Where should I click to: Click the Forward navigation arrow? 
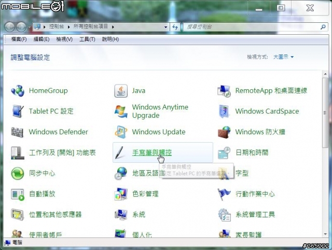[x=21, y=27]
